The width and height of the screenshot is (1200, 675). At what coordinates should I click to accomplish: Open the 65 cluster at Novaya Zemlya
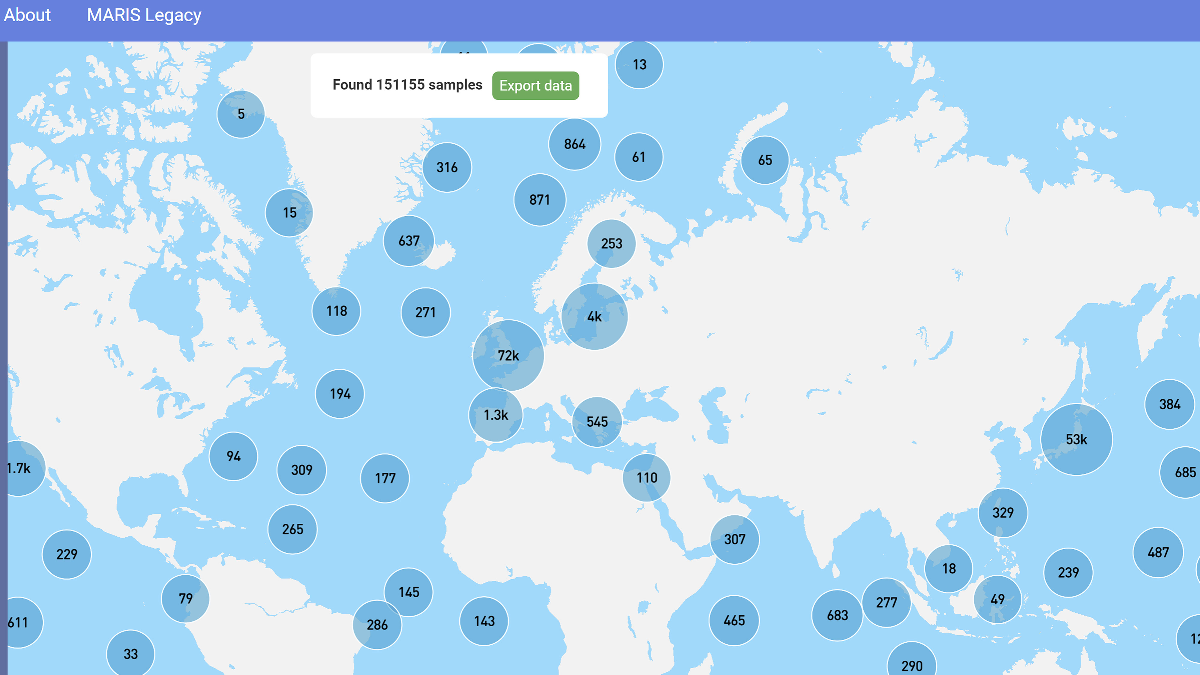click(x=764, y=160)
